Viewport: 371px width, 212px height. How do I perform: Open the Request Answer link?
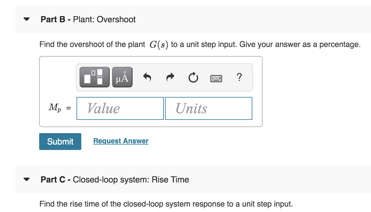(x=121, y=141)
